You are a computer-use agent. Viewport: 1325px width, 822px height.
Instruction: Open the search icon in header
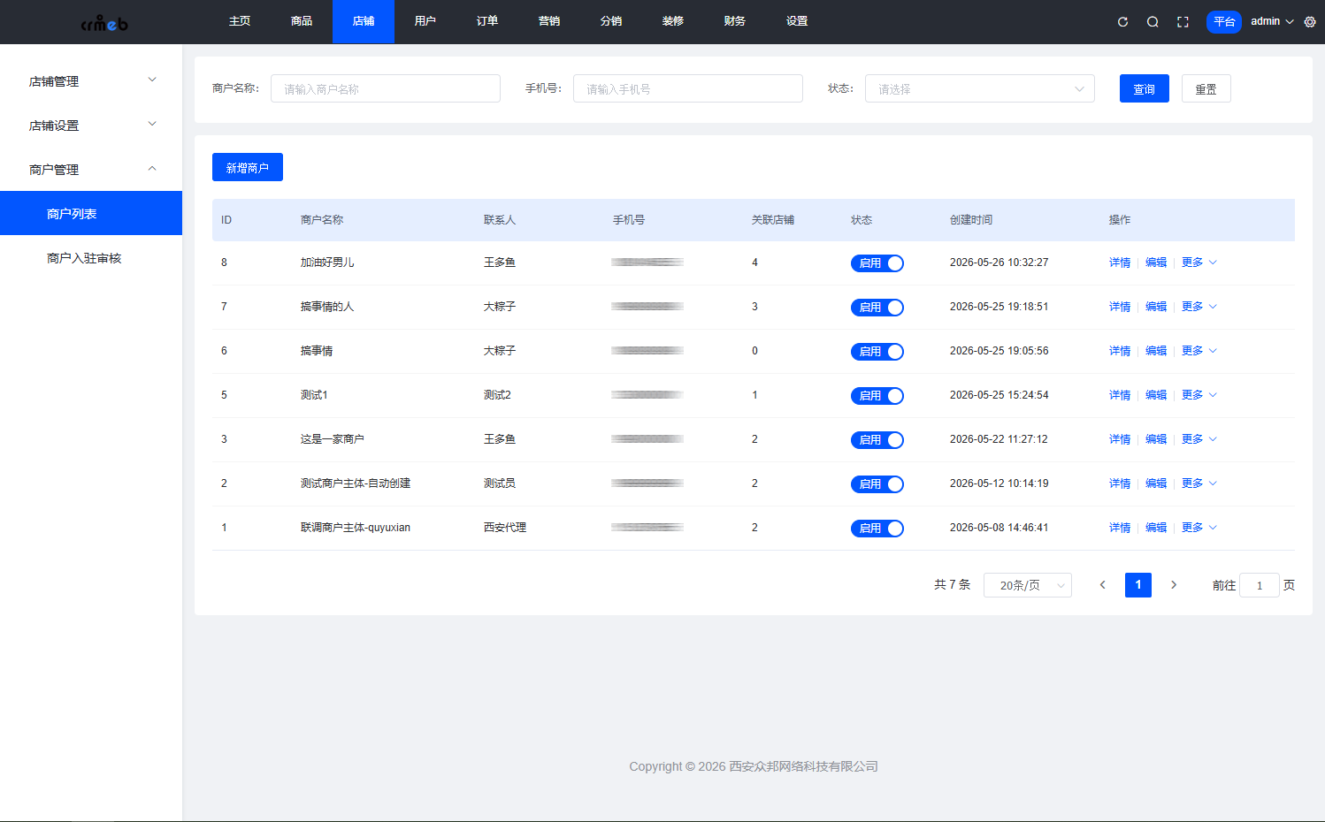1153,22
